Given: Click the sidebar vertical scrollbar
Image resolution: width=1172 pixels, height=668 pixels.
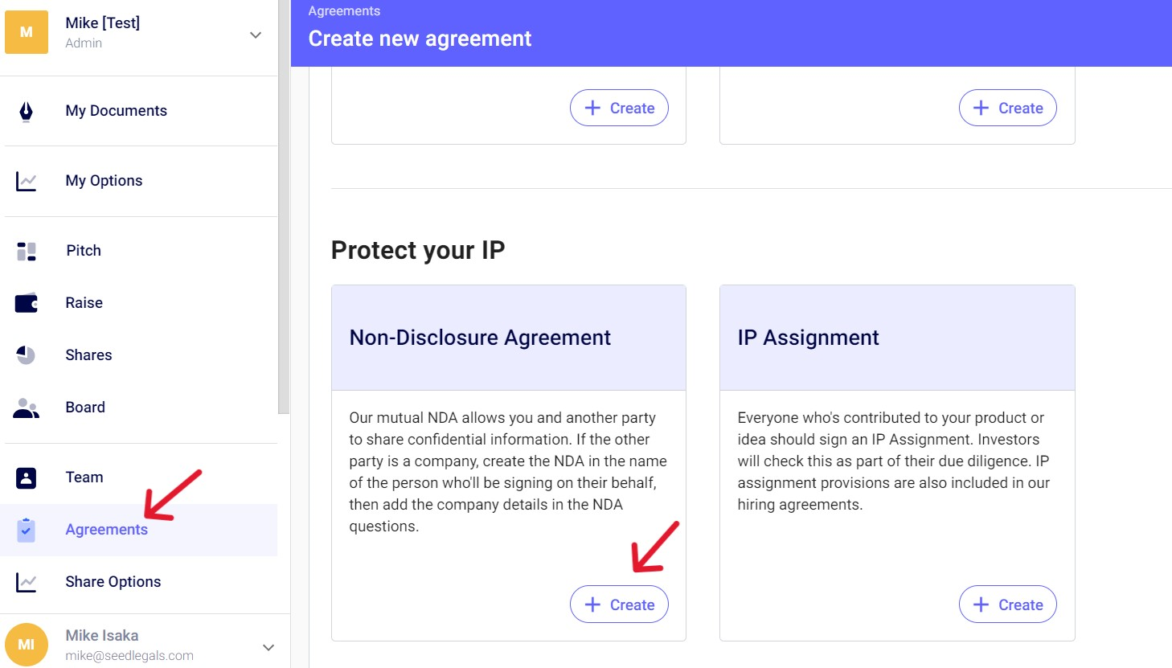Looking at the screenshot, I should click(x=283, y=209).
